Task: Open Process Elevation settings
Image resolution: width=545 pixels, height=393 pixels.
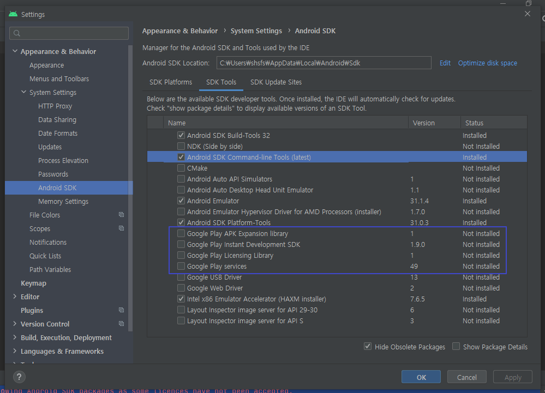Action: pos(63,161)
